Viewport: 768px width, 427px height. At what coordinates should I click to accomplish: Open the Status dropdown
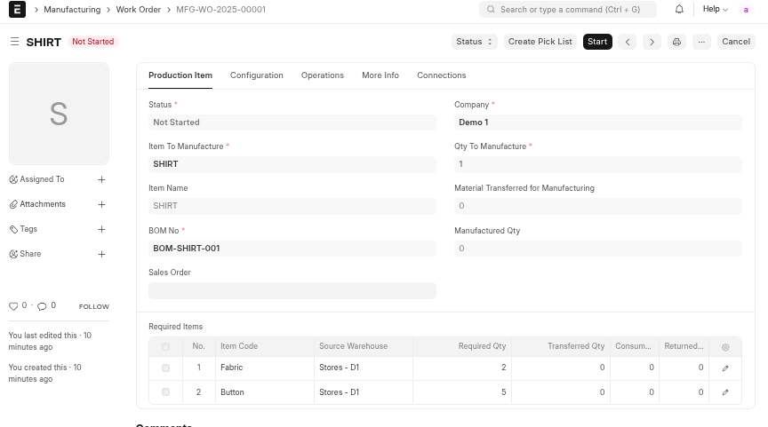click(x=474, y=42)
